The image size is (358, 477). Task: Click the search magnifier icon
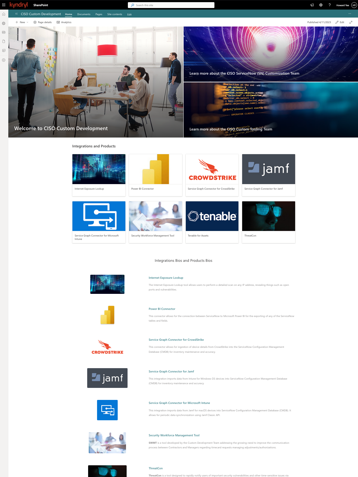pos(132,5)
